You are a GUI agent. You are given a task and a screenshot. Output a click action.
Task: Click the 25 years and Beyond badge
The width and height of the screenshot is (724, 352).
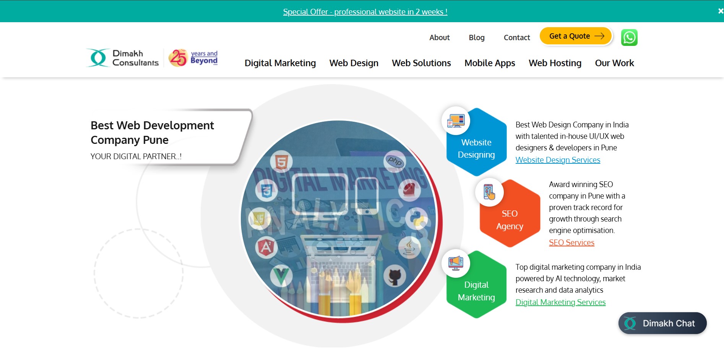coord(193,58)
